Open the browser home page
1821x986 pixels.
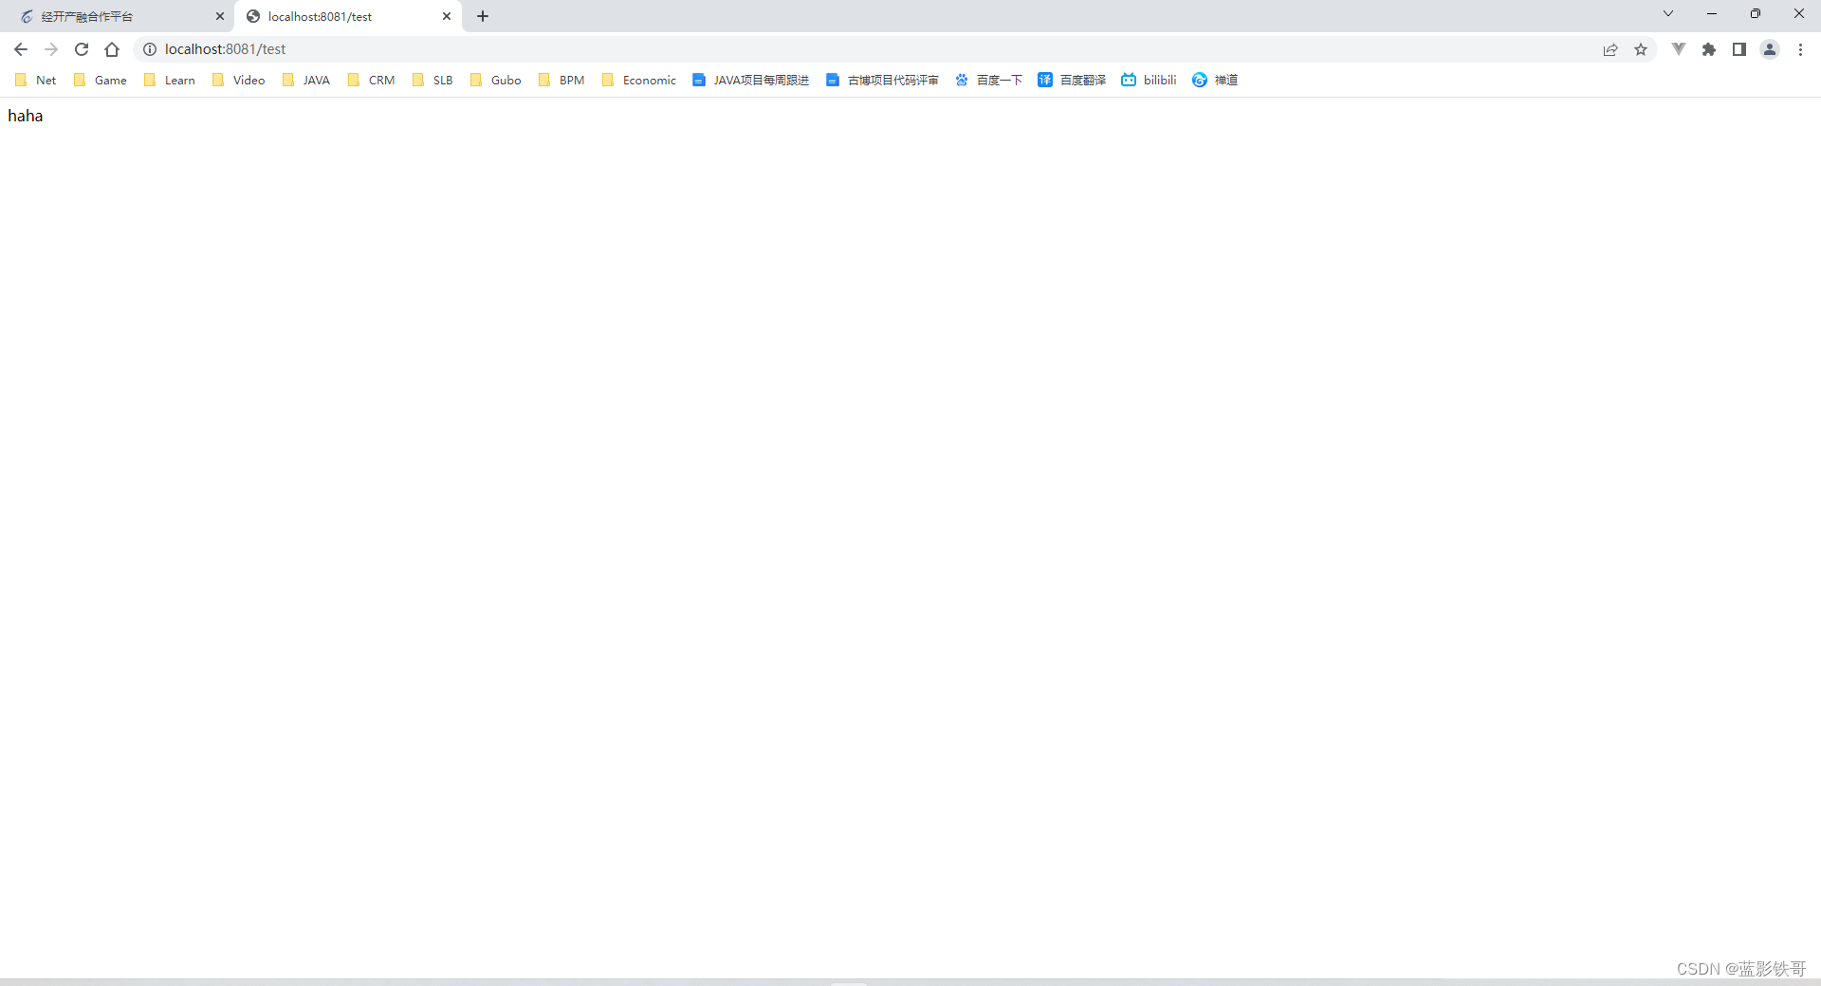point(112,49)
